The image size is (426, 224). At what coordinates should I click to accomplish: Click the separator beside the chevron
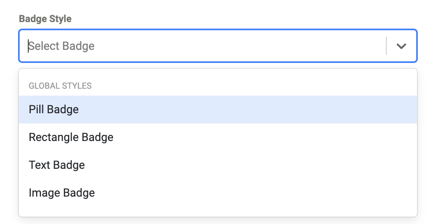point(386,46)
